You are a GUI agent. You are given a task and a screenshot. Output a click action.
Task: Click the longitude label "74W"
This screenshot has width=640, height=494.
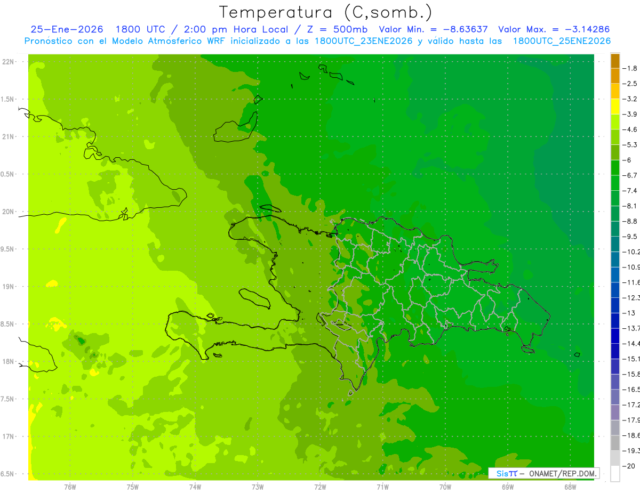[195, 487]
